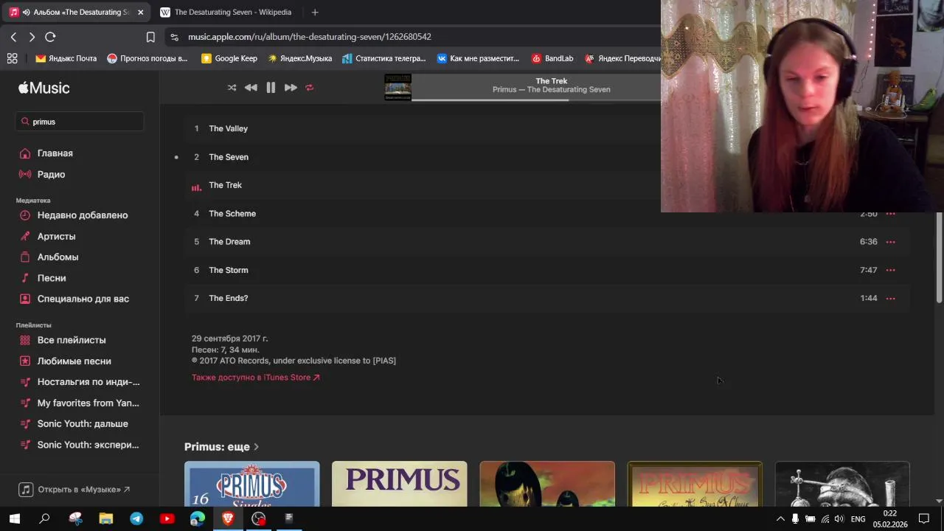This screenshot has height=531, width=944.
Task: Click the system volume icon
Action: coord(839,519)
